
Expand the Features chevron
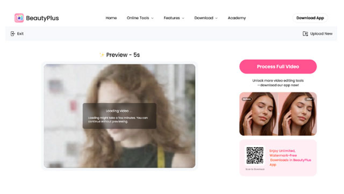[183, 18]
